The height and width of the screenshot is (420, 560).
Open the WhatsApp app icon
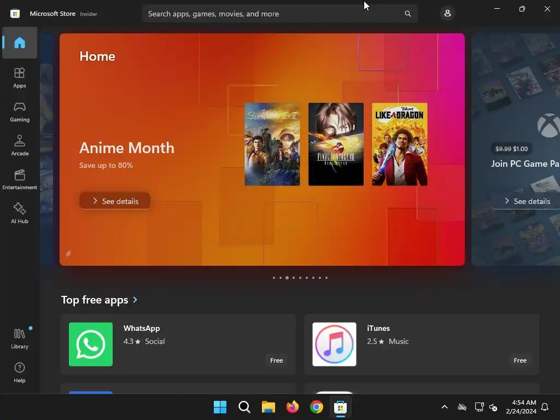coord(91,345)
